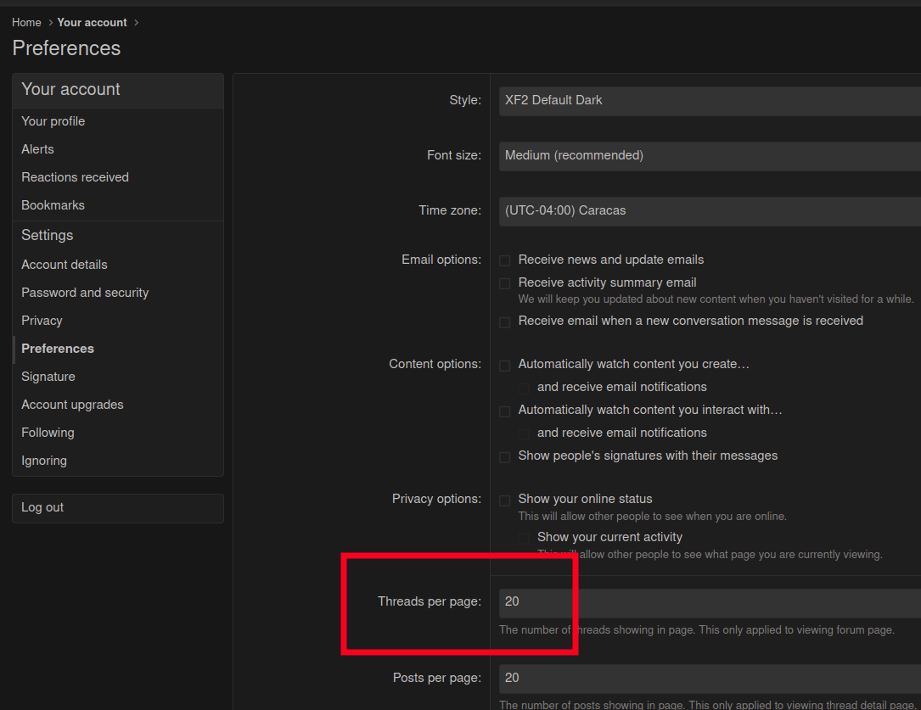Open Your profile in the sidebar
Image resolution: width=921 pixels, height=710 pixels.
53,121
